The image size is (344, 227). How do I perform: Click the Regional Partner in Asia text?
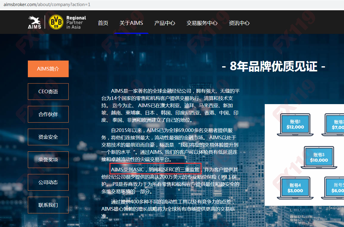(x=76, y=22)
